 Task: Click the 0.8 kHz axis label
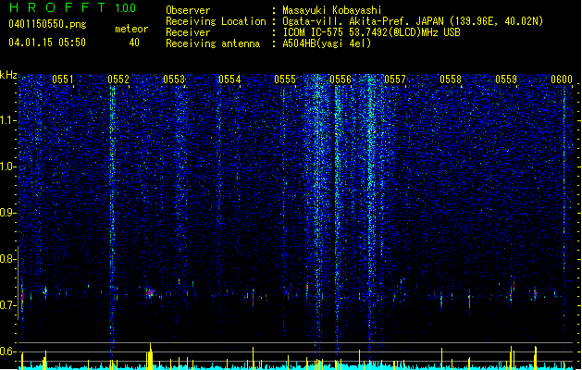click(8, 259)
